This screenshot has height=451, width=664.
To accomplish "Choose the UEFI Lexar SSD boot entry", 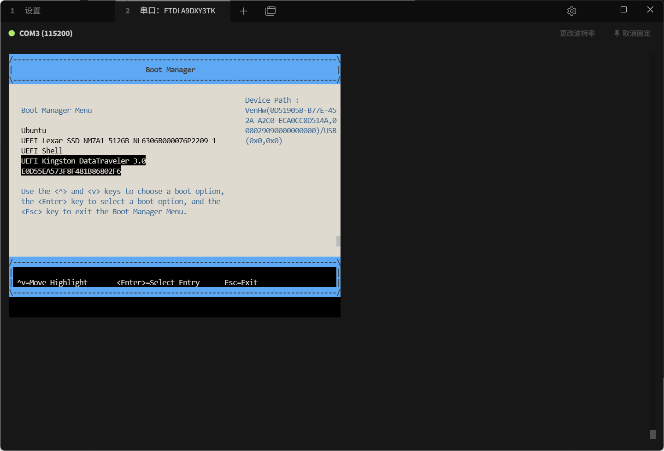I will click(118, 141).
